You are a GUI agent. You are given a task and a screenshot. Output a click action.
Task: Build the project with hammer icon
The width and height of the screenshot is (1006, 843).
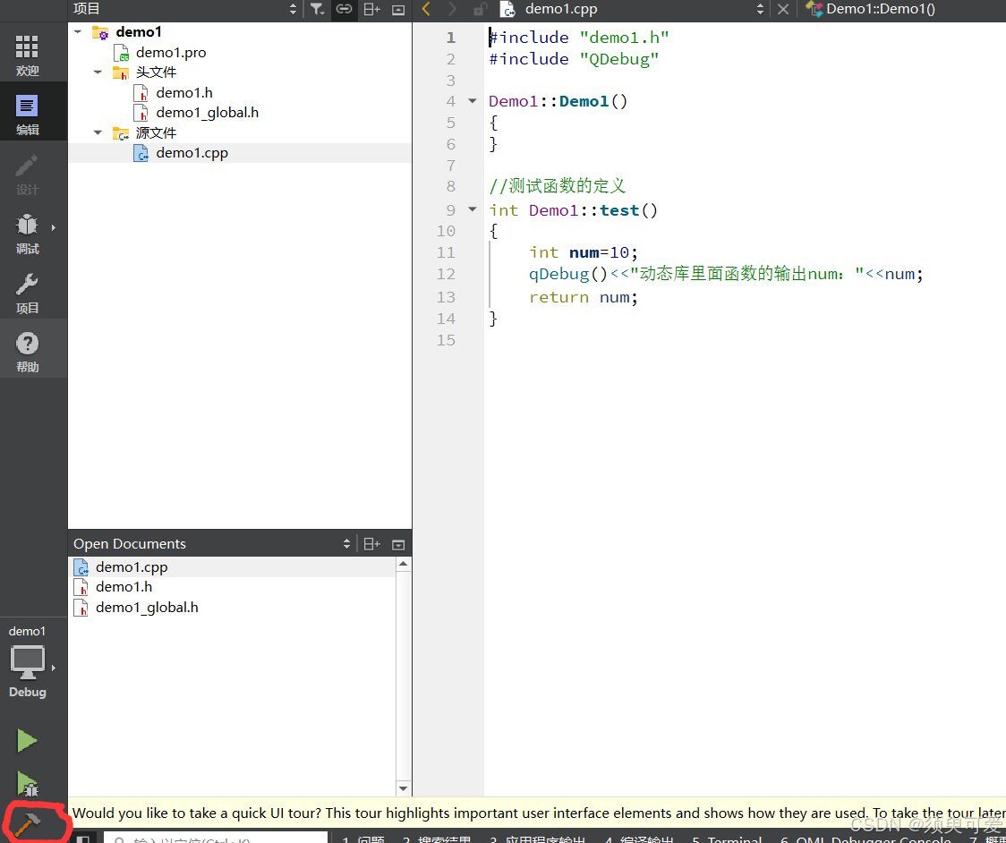[x=27, y=823]
